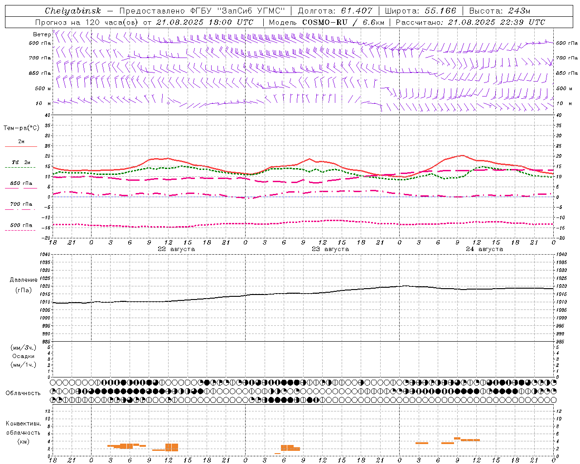Click the dashed line sample under Td 2м
This screenshot has height=464, width=580.
20,168
